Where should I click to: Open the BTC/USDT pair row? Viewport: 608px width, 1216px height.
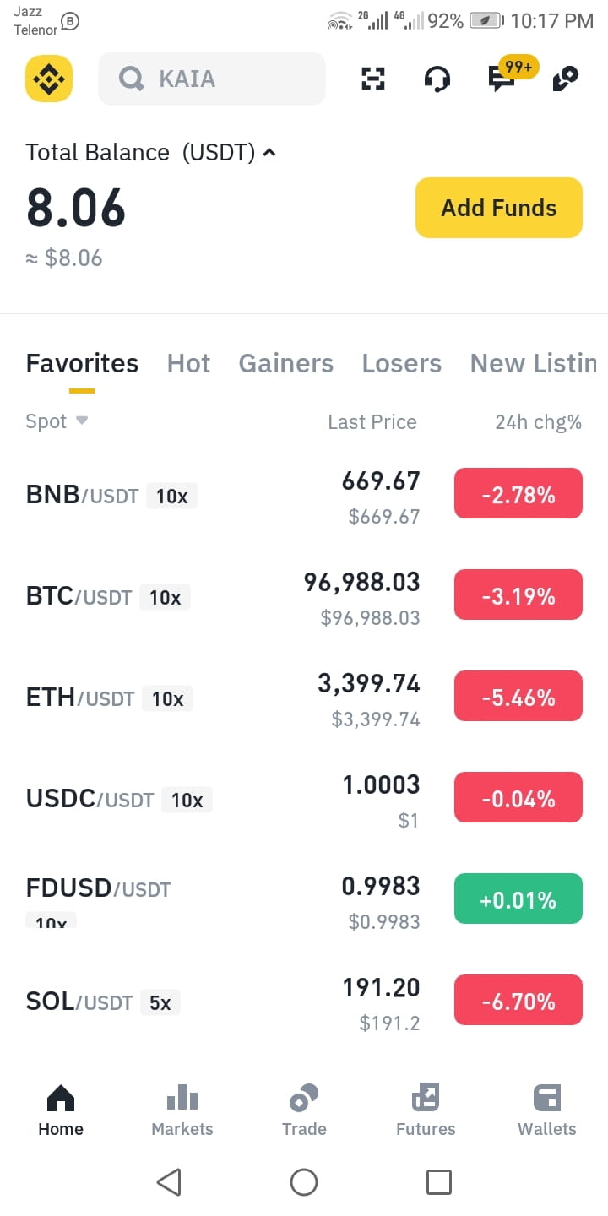coord(304,598)
